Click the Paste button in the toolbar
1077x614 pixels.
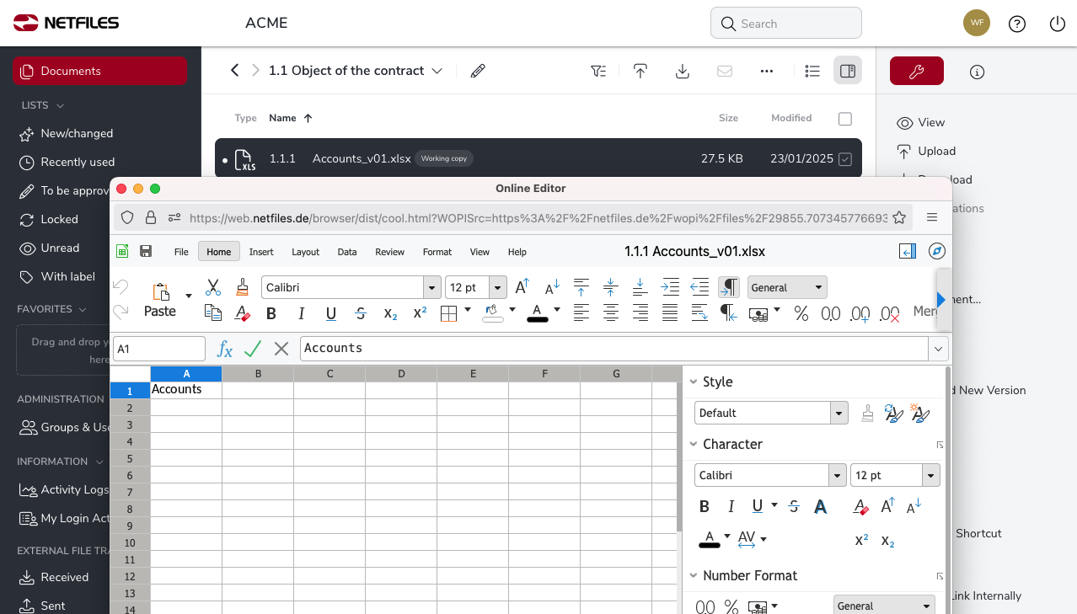(x=160, y=300)
